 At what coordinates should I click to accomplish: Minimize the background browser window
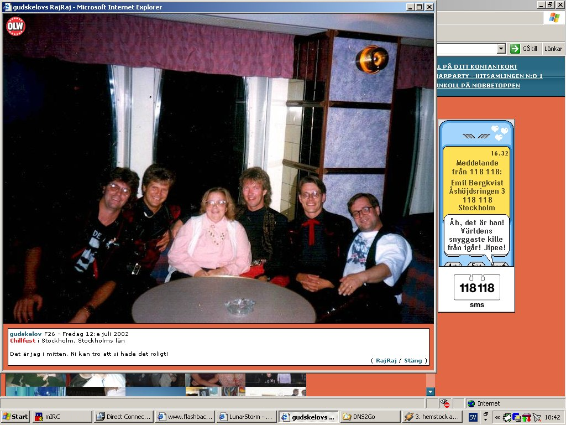pos(541,4)
